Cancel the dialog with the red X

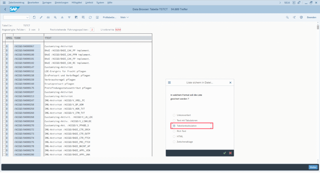230,153
